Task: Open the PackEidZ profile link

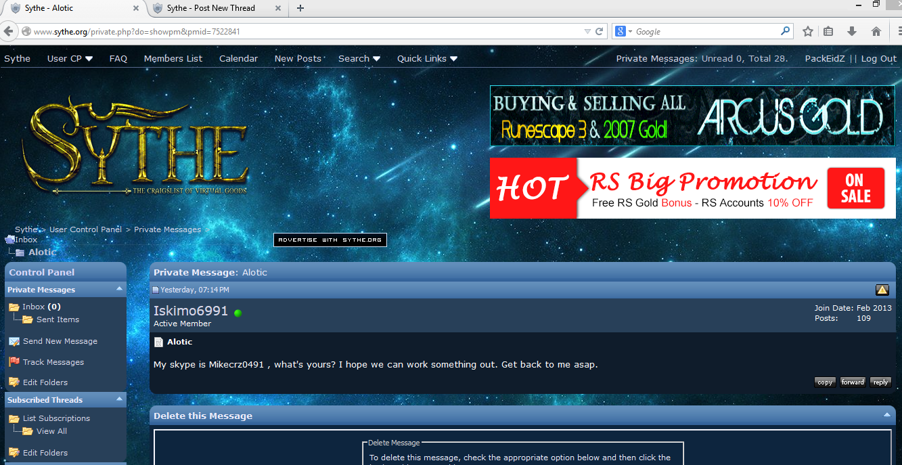Action: pos(825,58)
